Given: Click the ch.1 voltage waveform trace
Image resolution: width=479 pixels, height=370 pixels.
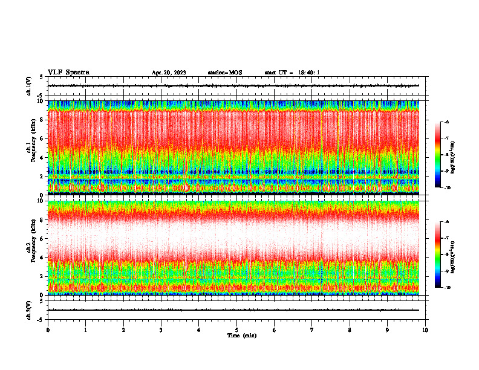Looking at the screenshot, I should (x=233, y=86).
